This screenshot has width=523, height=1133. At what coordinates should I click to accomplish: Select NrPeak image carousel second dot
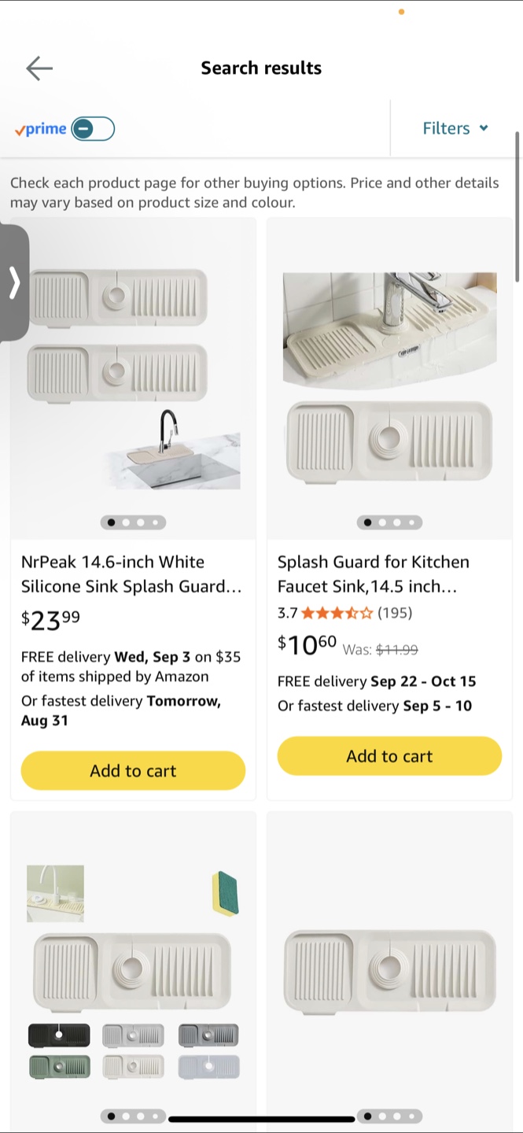tap(126, 522)
